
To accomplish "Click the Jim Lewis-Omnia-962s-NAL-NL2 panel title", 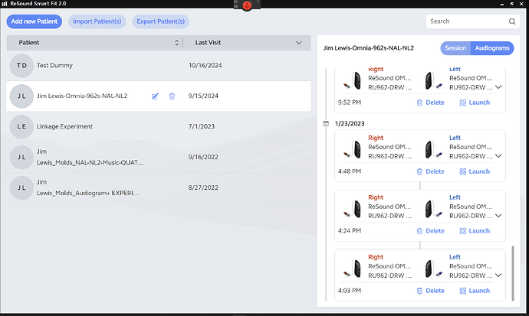I will [369, 48].
